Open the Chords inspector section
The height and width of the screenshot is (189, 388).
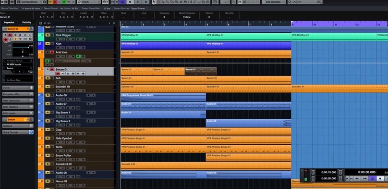[18, 88]
